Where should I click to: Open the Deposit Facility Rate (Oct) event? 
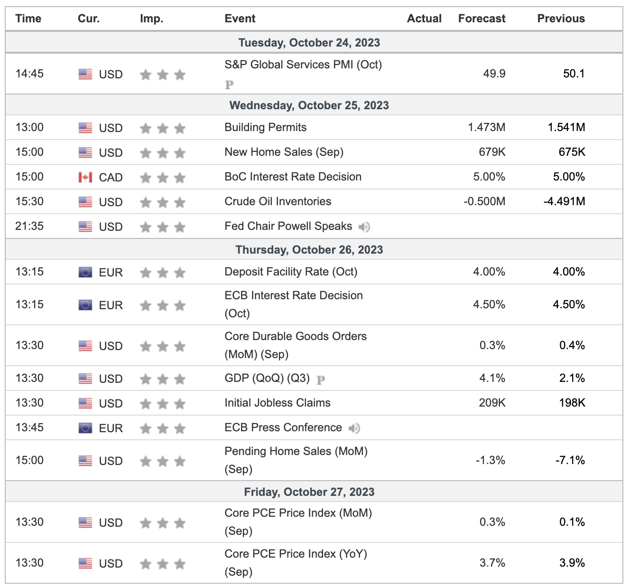pos(291,272)
